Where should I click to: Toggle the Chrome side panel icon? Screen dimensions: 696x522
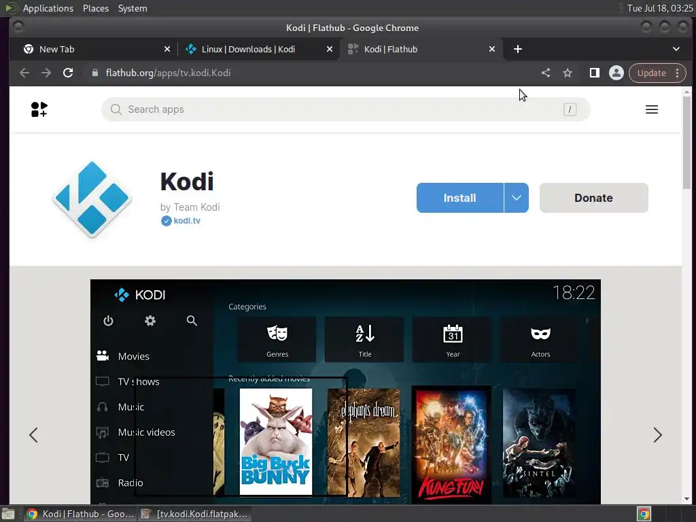[x=594, y=73]
